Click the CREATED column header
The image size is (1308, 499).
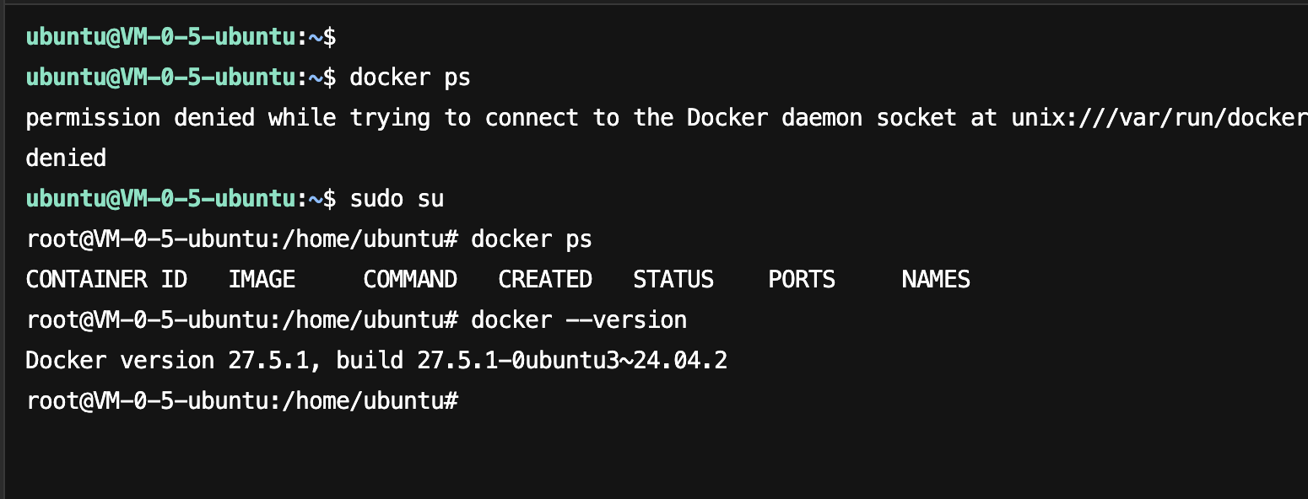point(545,279)
